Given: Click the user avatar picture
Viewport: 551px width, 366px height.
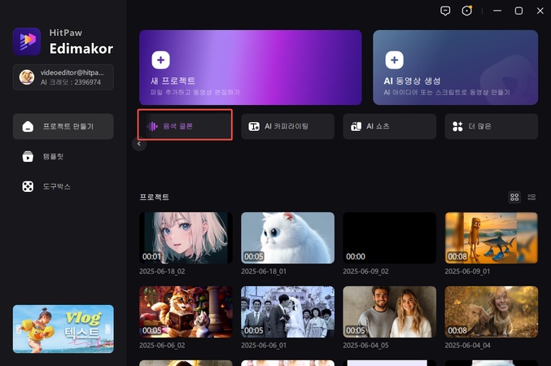Looking at the screenshot, I should [27, 77].
